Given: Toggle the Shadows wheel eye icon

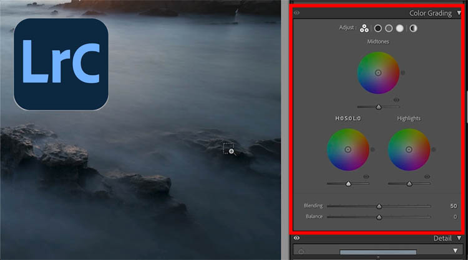Looking at the screenshot, I should click(x=366, y=177).
